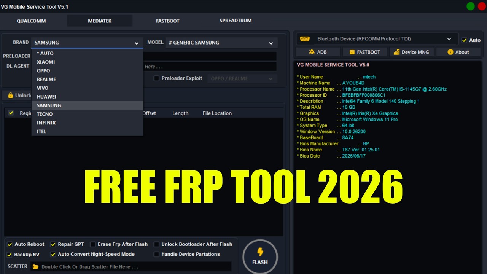This screenshot has height=274, width=487.
Task: Enable Unlock Bootloader After Flash
Action: pos(156,244)
